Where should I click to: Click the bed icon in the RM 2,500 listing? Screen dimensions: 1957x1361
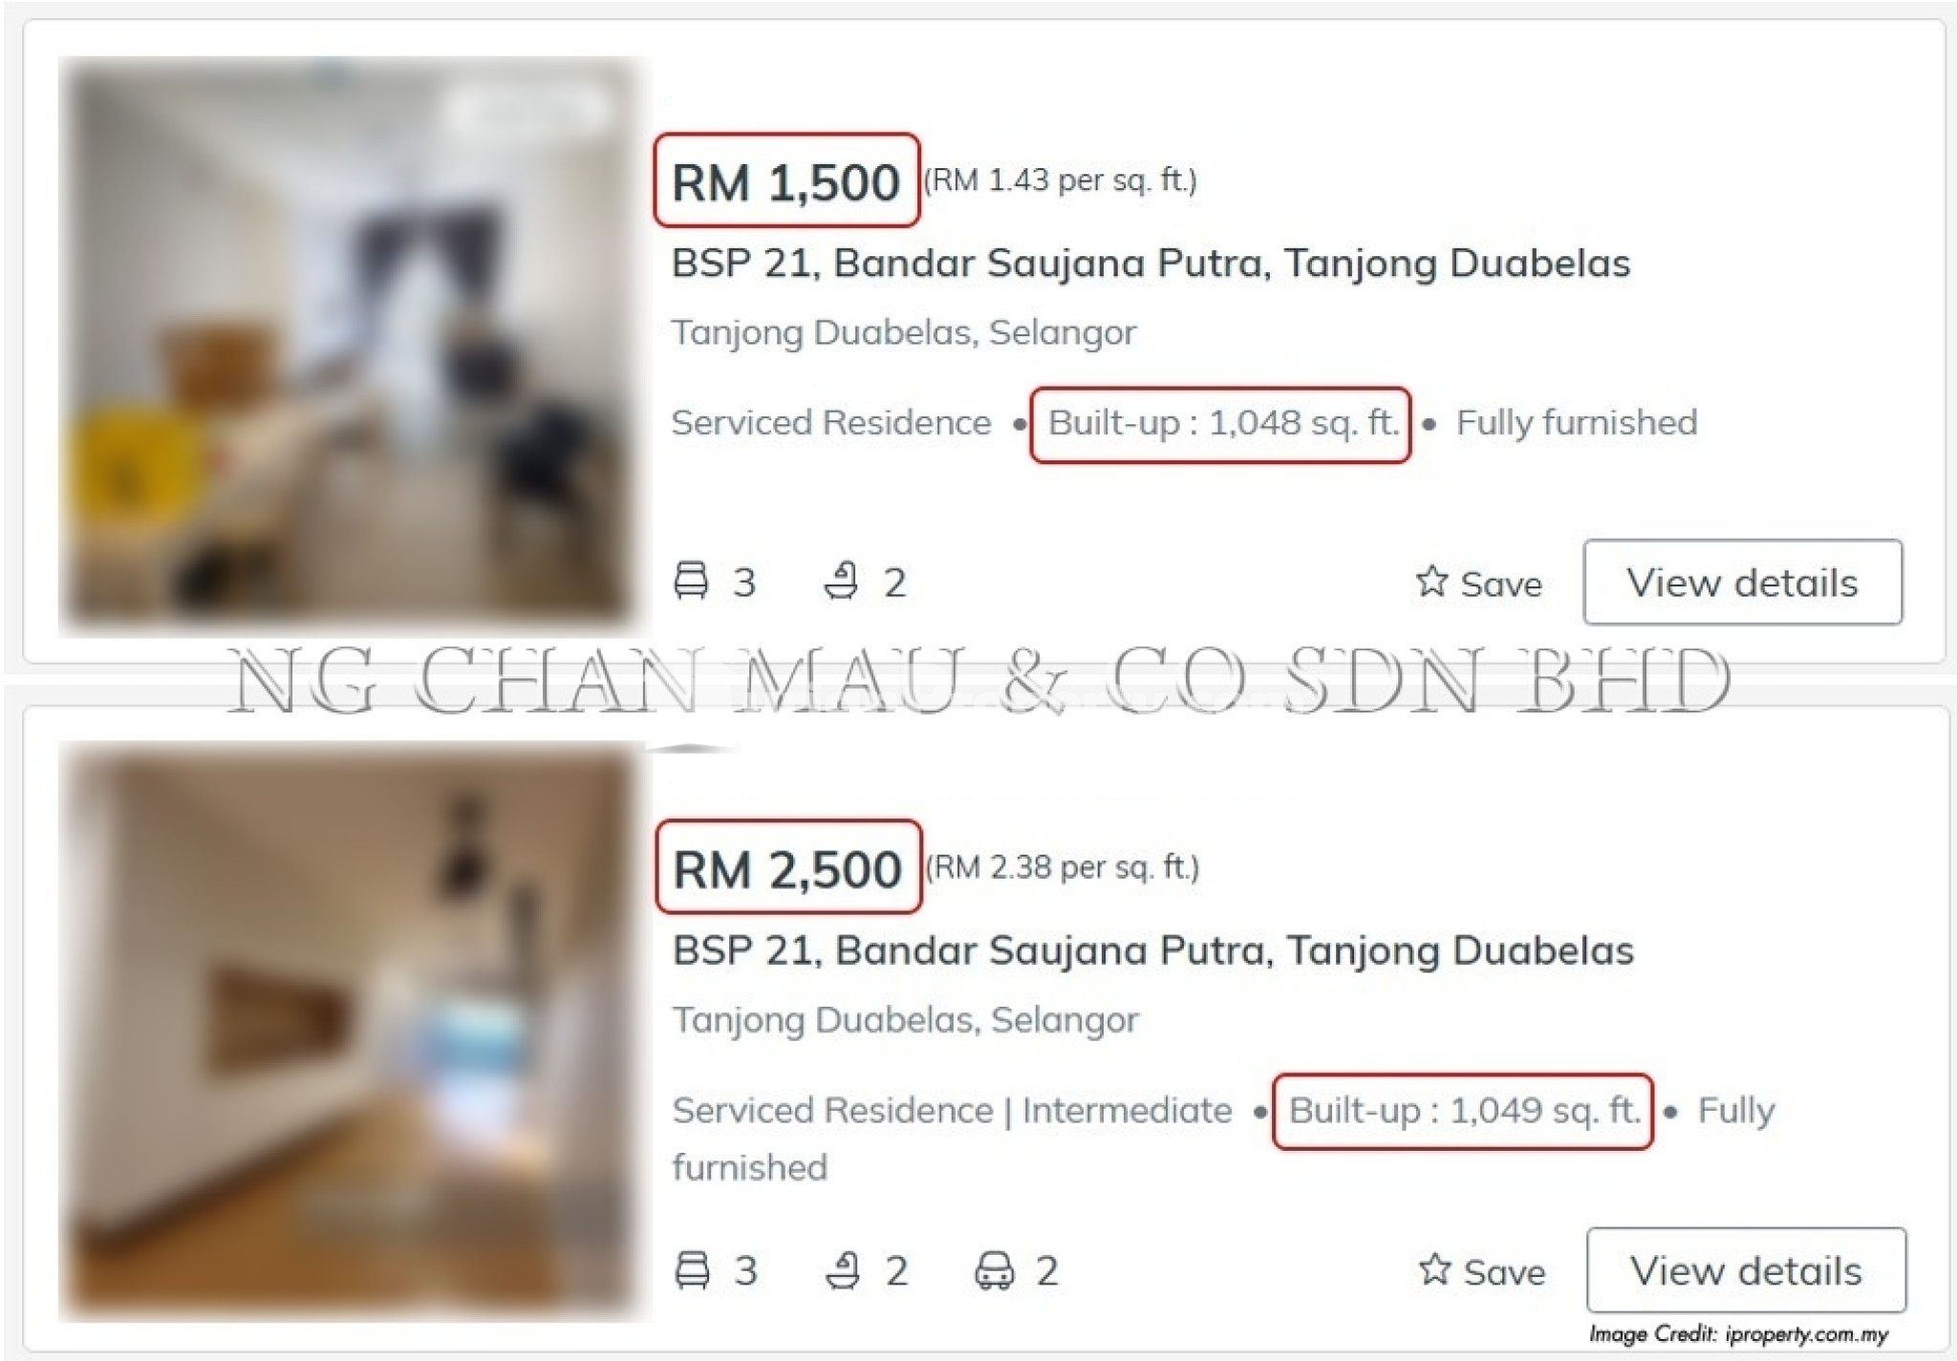click(x=692, y=1269)
